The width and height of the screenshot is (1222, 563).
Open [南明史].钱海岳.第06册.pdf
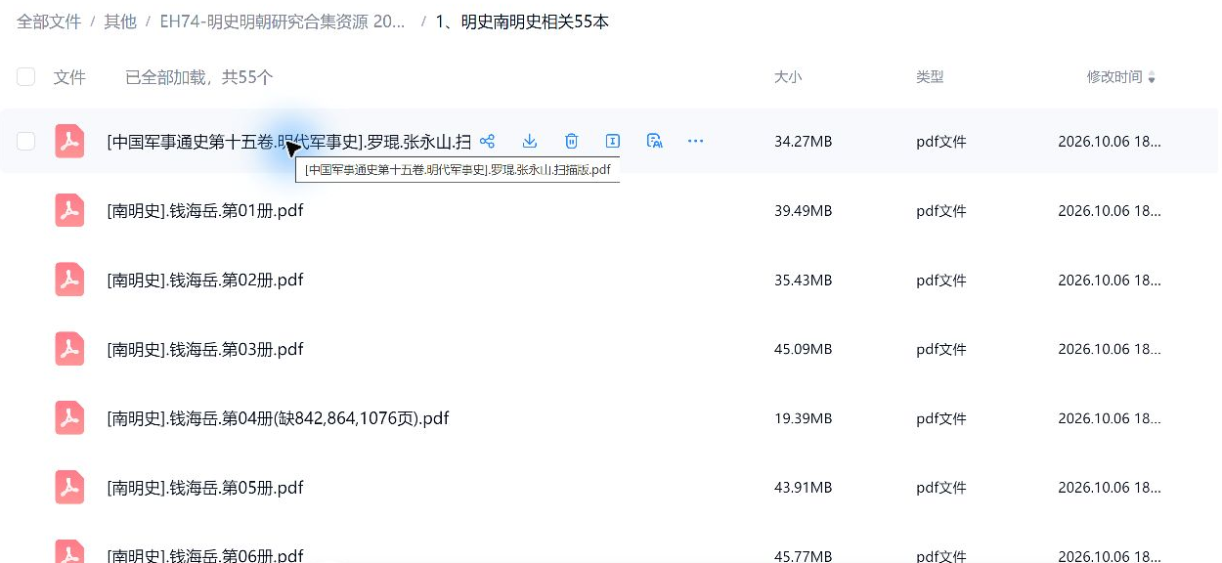(205, 555)
